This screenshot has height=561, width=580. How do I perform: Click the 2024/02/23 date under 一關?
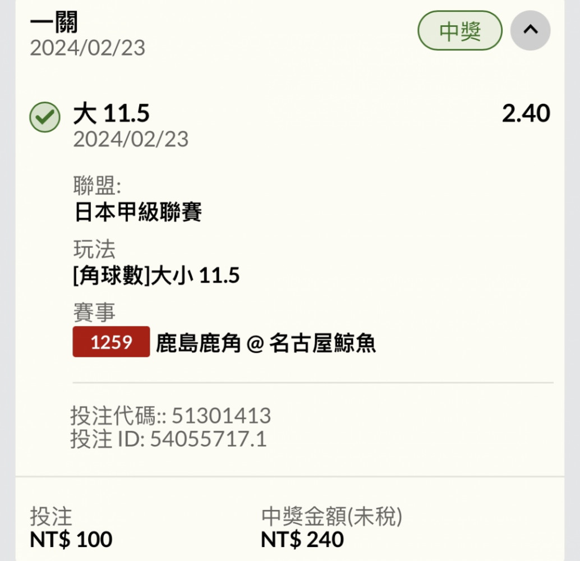pos(88,48)
